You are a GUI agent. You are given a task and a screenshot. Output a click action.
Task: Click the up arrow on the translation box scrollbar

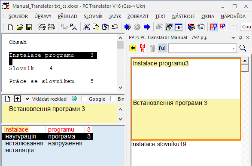click(x=120, y=110)
